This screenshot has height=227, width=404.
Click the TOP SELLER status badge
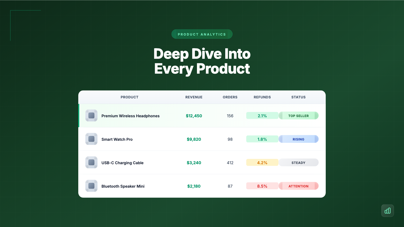(x=298, y=116)
